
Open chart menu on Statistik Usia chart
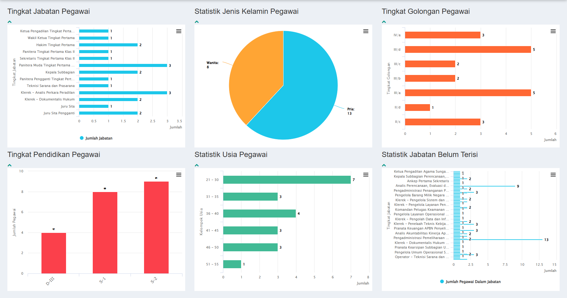pyautogui.click(x=366, y=175)
